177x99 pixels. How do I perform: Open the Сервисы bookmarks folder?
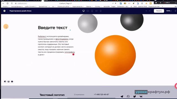coord(89,7)
